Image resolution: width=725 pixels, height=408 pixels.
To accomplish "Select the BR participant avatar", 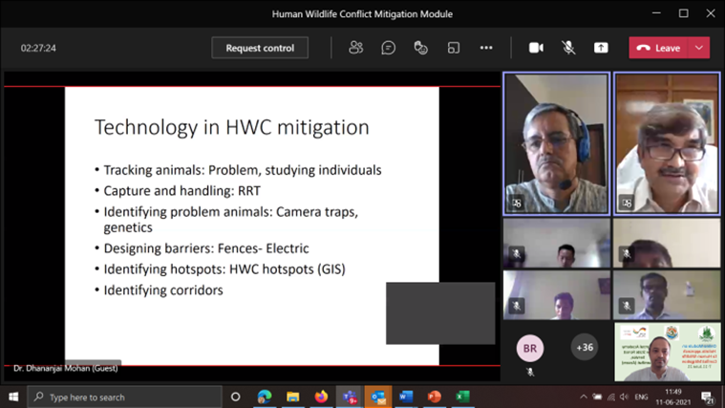I will pyautogui.click(x=529, y=347).
